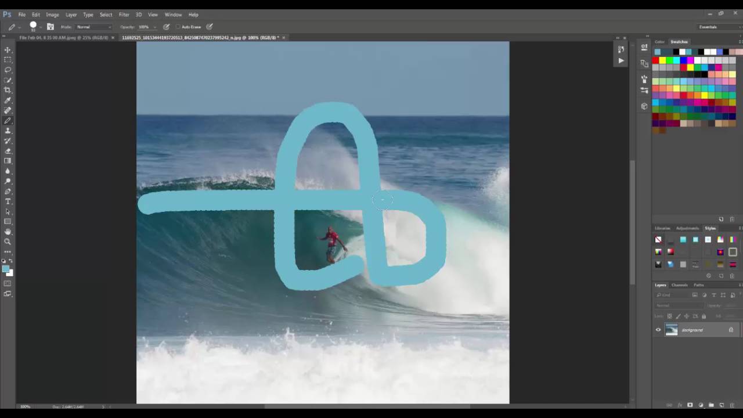
Task: Switch to the File Feb 04 document tab
Action: [63, 38]
